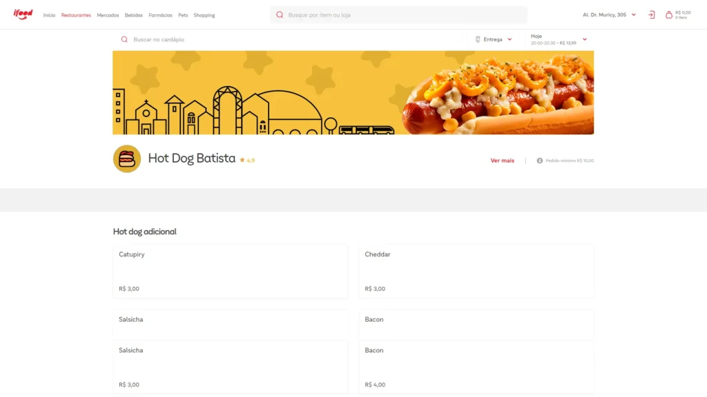Open the Pets section
The image size is (707, 397).
(x=183, y=15)
